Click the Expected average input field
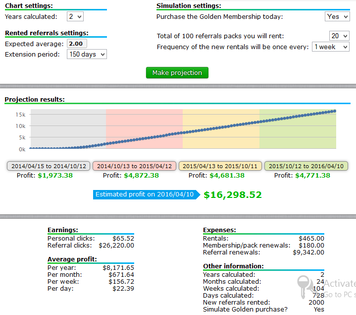 click(77, 44)
